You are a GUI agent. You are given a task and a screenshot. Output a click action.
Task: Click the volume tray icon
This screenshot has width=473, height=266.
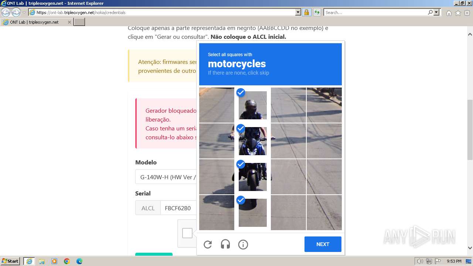pyautogui.click(x=420, y=261)
